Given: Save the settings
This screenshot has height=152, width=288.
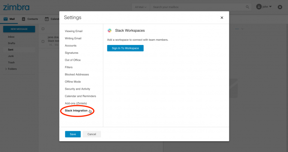Looking at the screenshot, I should [x=73, y=134].
